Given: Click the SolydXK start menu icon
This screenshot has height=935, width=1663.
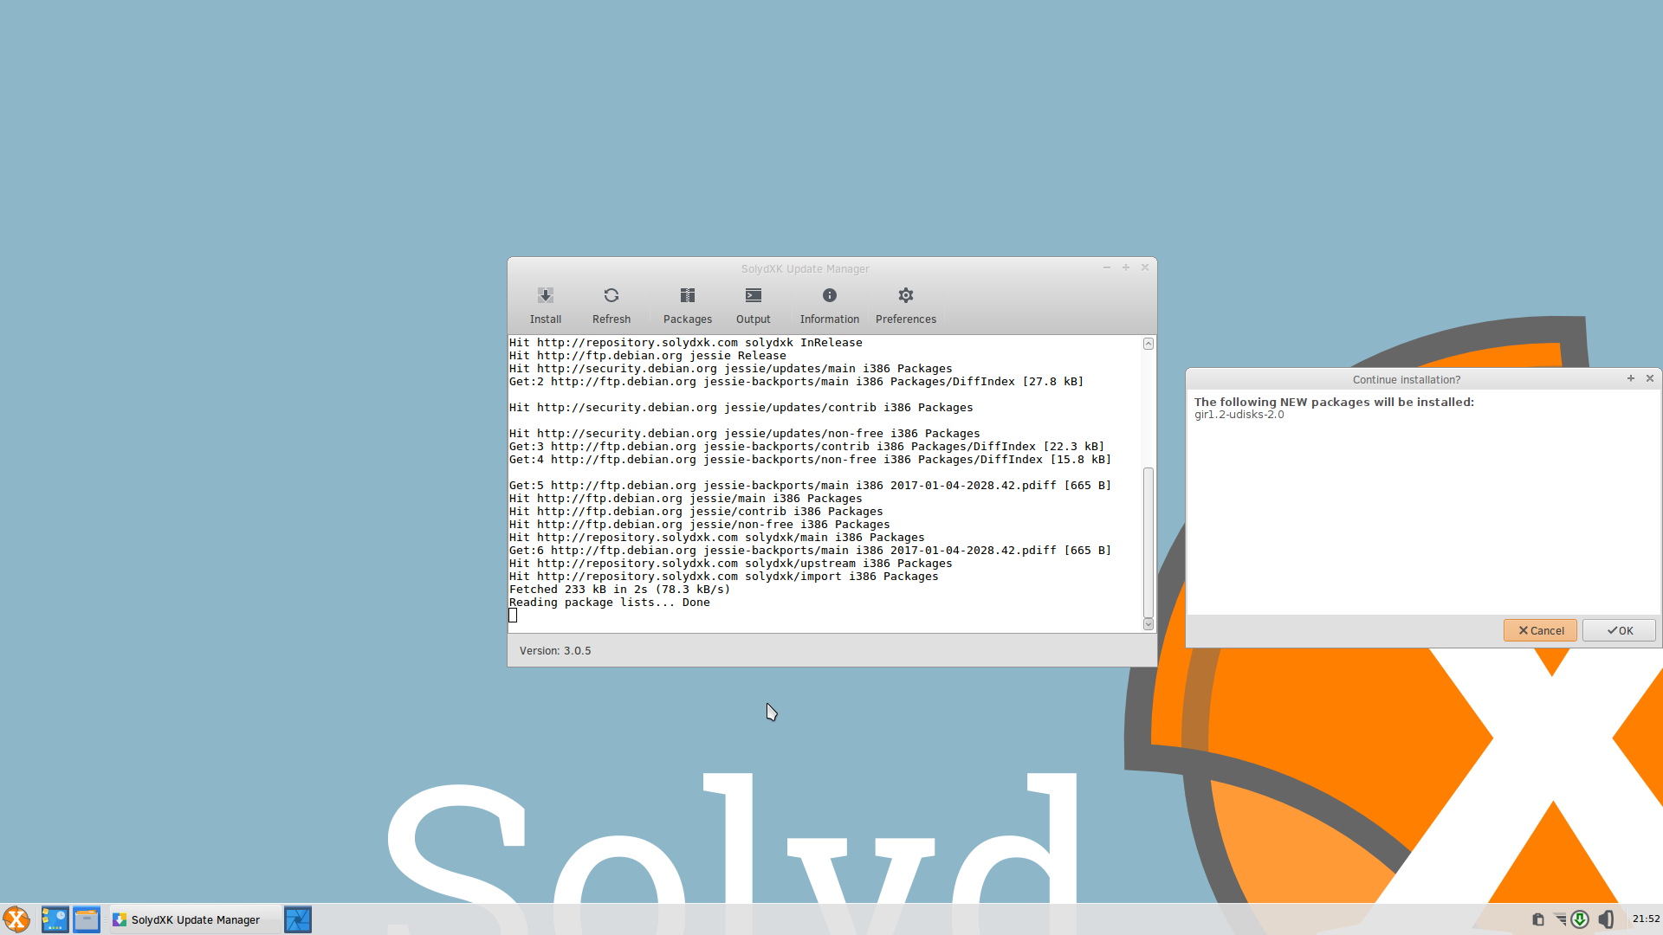Looking at the screenshot, I should [x=16, y=919].
